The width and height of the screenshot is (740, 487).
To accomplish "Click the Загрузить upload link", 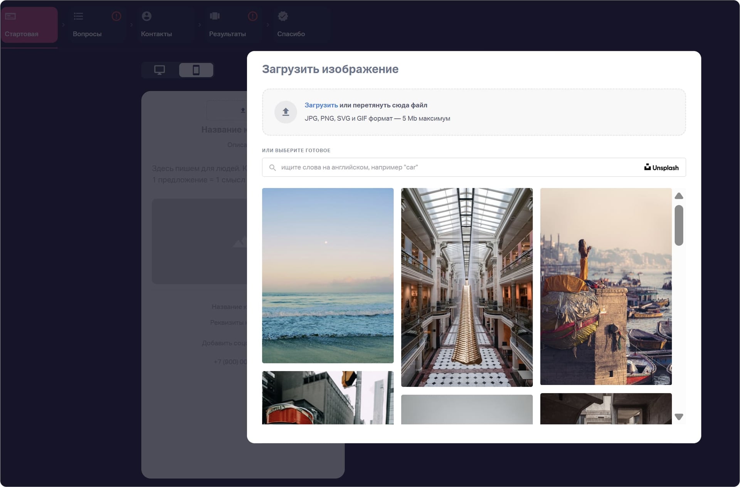I will pyautogui.click(x=321, y=105).
